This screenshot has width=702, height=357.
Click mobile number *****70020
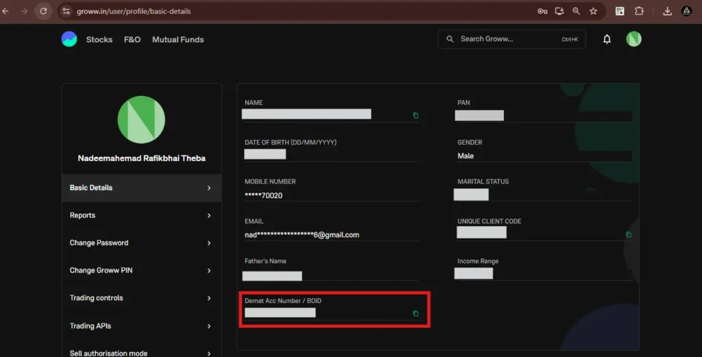click(x=263, y=195)
